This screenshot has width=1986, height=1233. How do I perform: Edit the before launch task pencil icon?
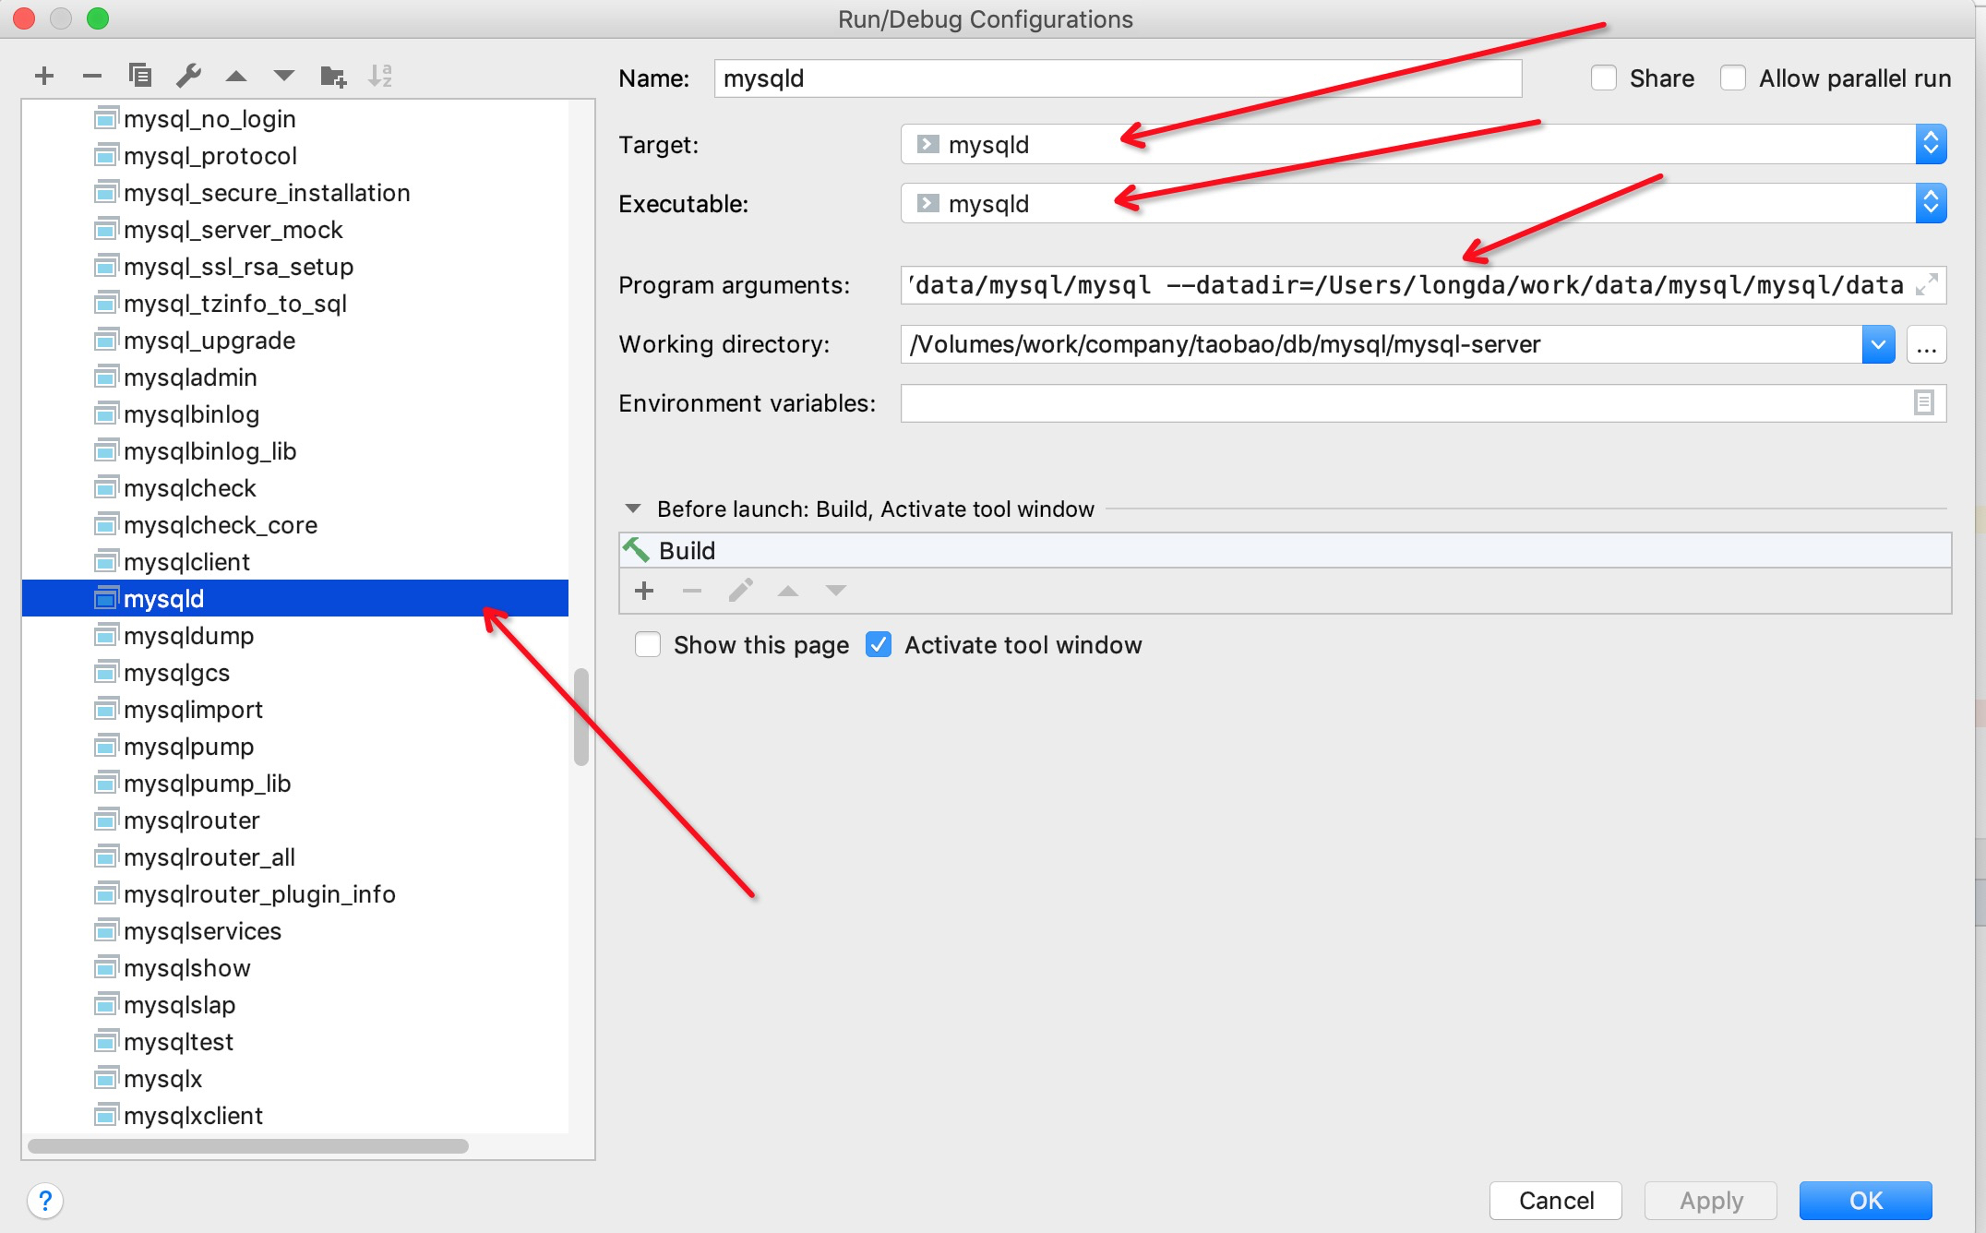740,591
